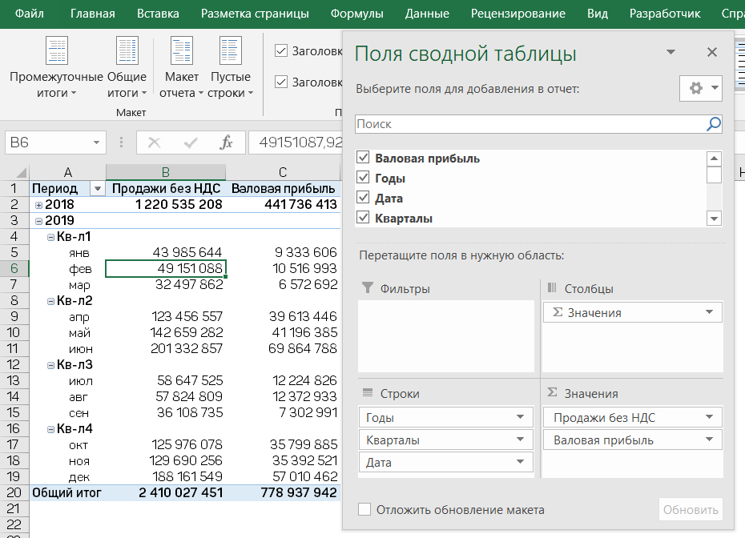Open the Промежуточные итоги subtotals menu
745x538 pixels.
tap(56, 66)
